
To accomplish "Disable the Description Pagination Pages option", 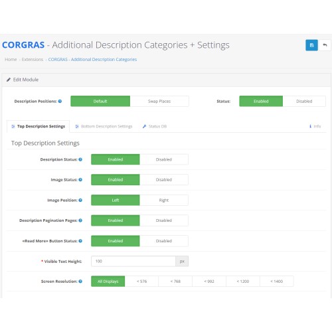I will coord(164,220).
